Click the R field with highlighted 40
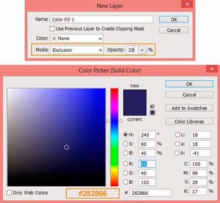220x203 pixels. (x=147, y=164)
